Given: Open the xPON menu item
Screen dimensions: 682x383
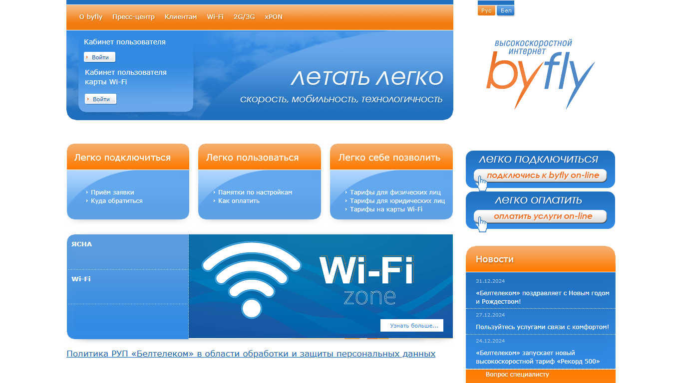Looking at the screenshot, I should pyautogui.click(x=274, y=16).
